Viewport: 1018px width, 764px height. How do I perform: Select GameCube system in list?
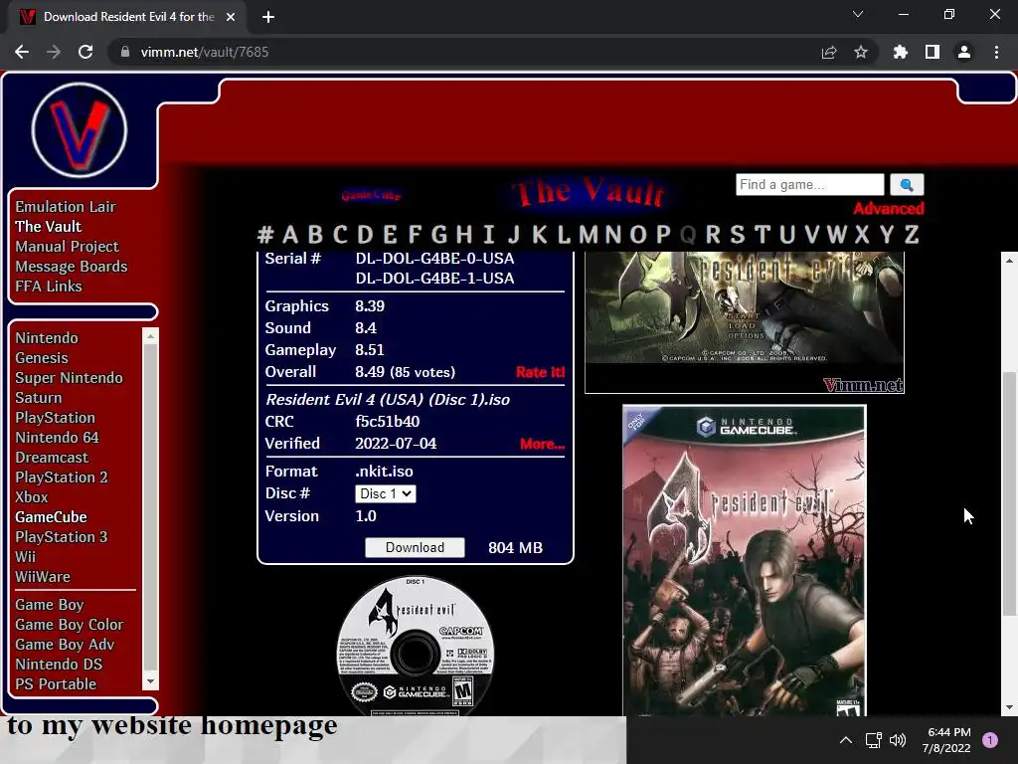pyautogui.click(x=52, y=517)
